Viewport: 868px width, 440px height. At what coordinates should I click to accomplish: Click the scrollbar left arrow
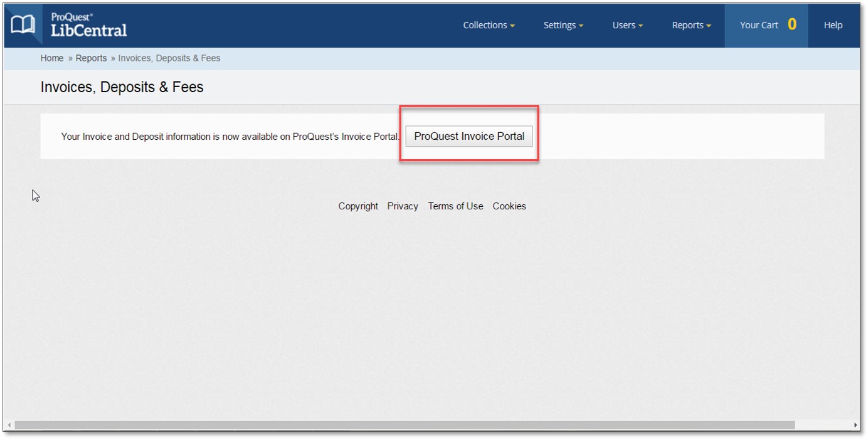click(x=9, y=425)
